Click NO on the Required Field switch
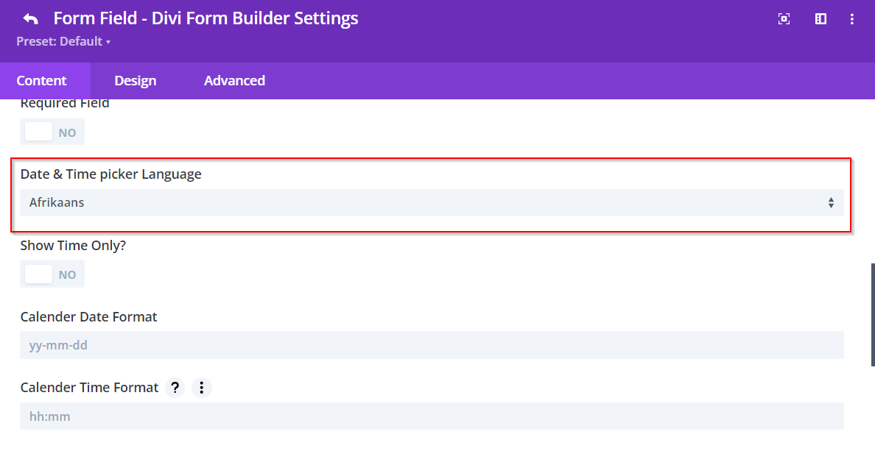The image size is (875, 451). click(52, 131)
